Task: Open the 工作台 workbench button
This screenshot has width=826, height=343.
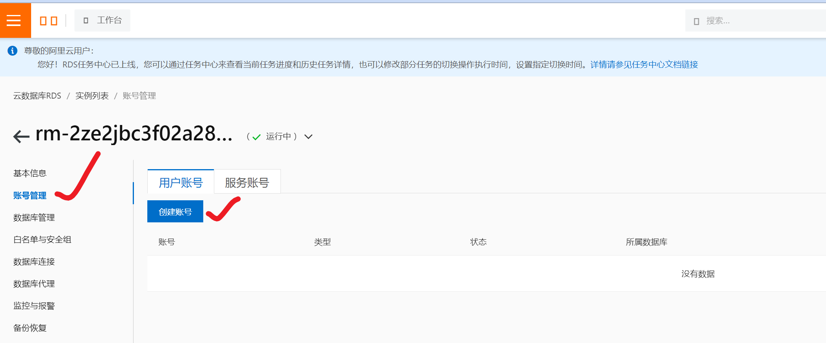Action: (x=102, y=21)
